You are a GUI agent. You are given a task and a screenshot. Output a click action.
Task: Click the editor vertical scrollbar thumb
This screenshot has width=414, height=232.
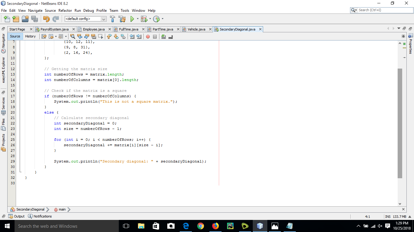click(400, 123)
